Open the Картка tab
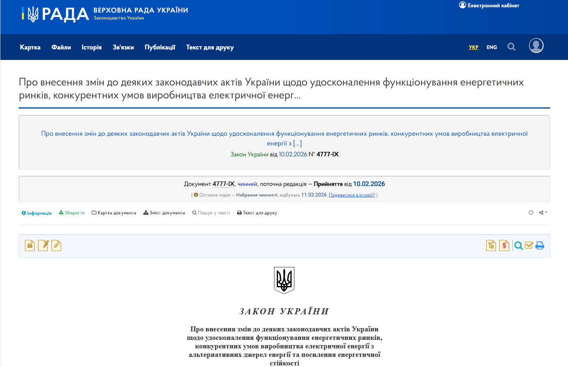568x367 pixels. point(30,47)
